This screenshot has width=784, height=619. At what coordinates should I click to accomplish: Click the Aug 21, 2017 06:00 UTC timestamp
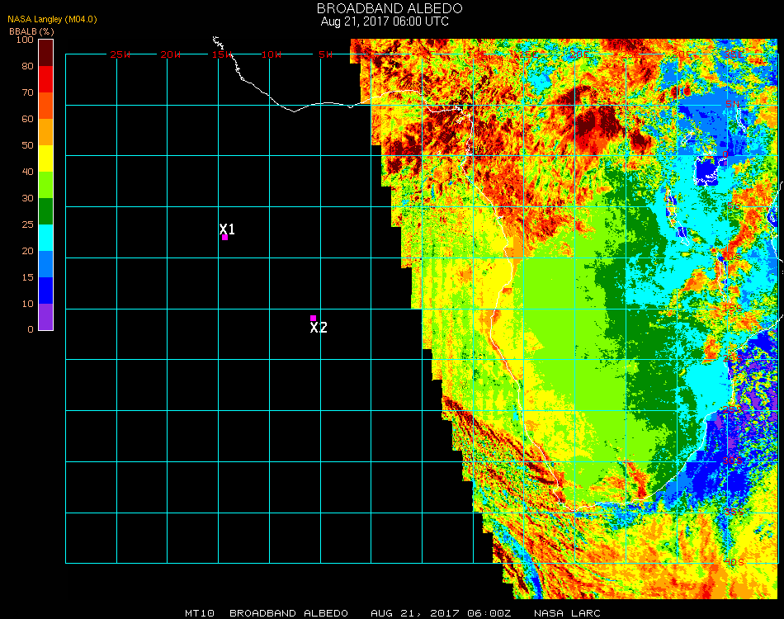click(385, 21)
